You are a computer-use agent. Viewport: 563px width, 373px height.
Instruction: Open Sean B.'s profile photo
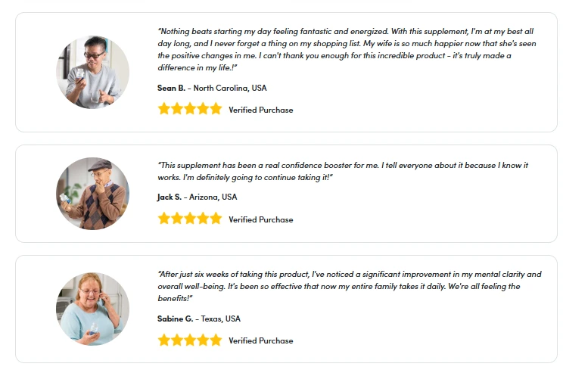click(92, 72)
